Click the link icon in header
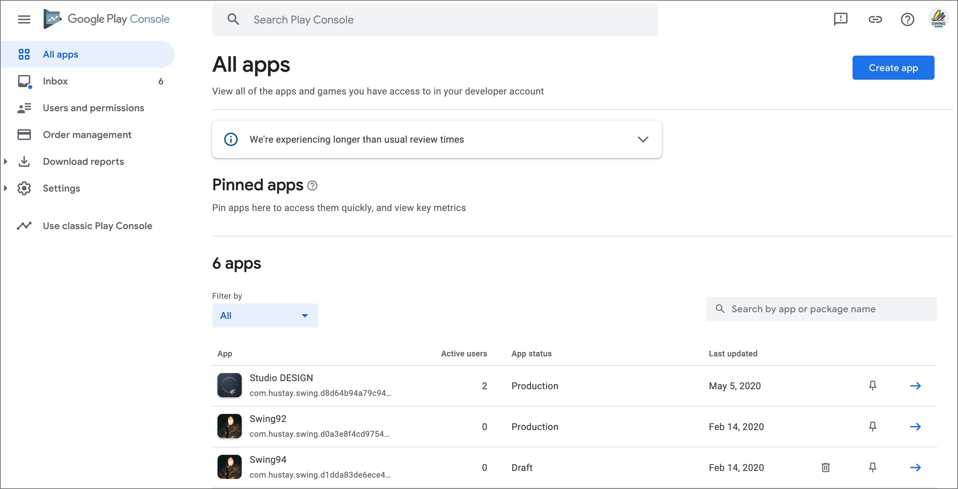 (875, 19)
